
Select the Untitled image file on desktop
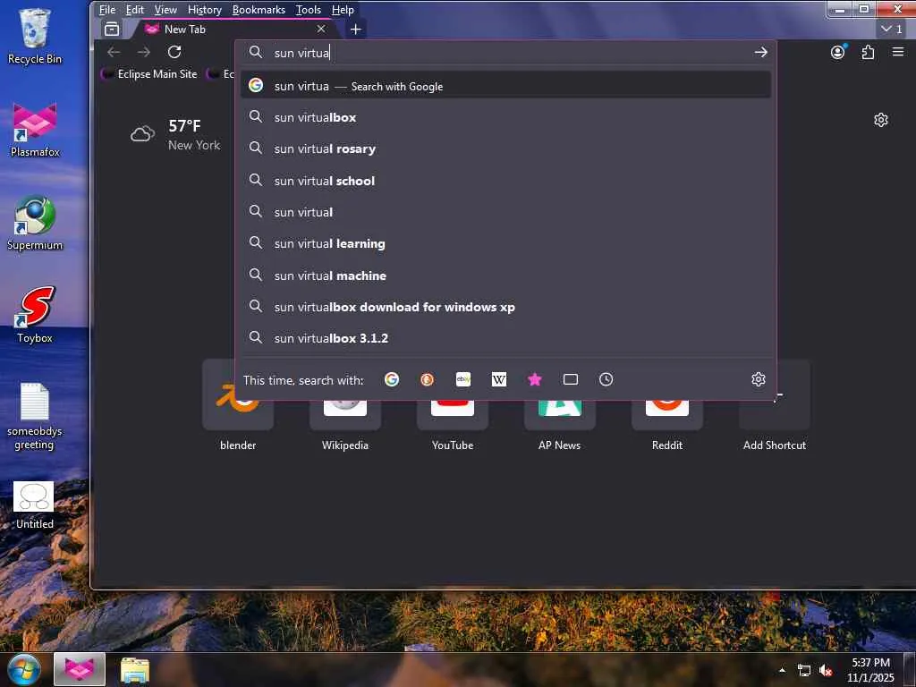pos(35,505)
